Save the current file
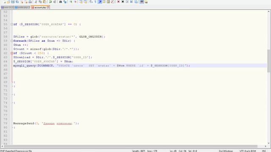Viewport: 271px width, 152px height. (13, 2)
